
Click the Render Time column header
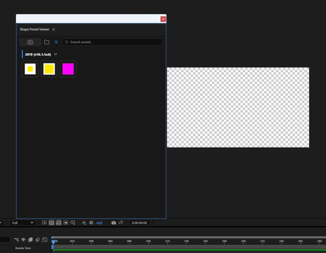click(23, 248)
